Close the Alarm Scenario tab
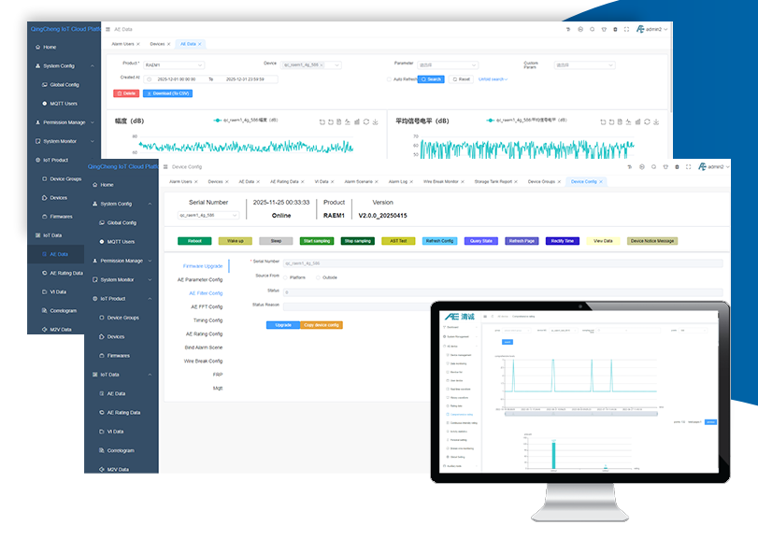This screenshot has width=758, height=539. [x=377, y=181]
